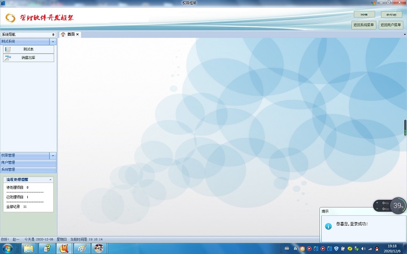Screen dimensions: 407x254
Task: Expand the 权限管理 group arrow
Action: pyautogui.click(x=53, y=155)
